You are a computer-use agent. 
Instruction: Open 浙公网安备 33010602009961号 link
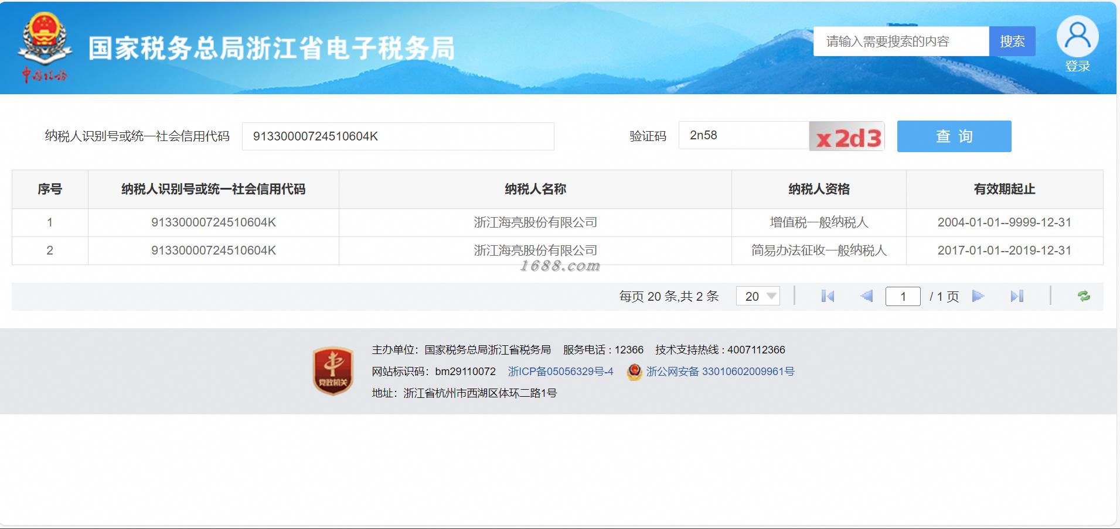pyautogui.click(x=720, y=372)
